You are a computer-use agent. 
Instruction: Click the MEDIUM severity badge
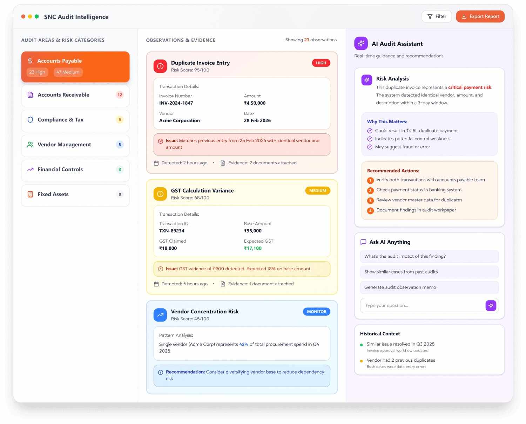pos(318,191)
